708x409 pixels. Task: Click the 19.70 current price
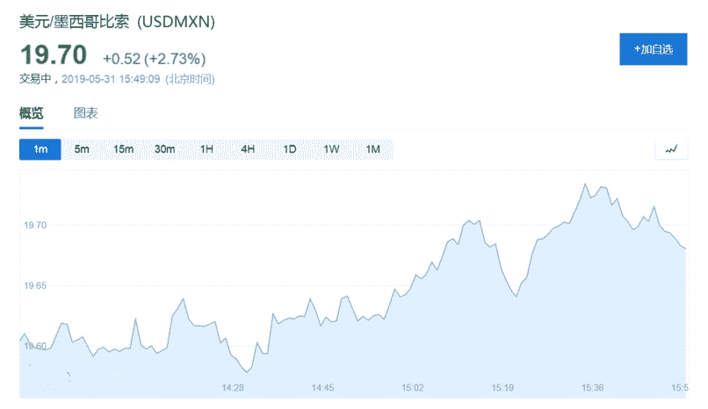(54, 55)
